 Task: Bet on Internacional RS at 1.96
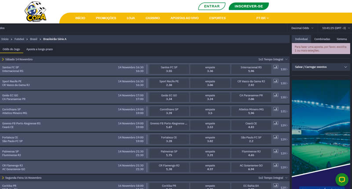tap(251, 69)
